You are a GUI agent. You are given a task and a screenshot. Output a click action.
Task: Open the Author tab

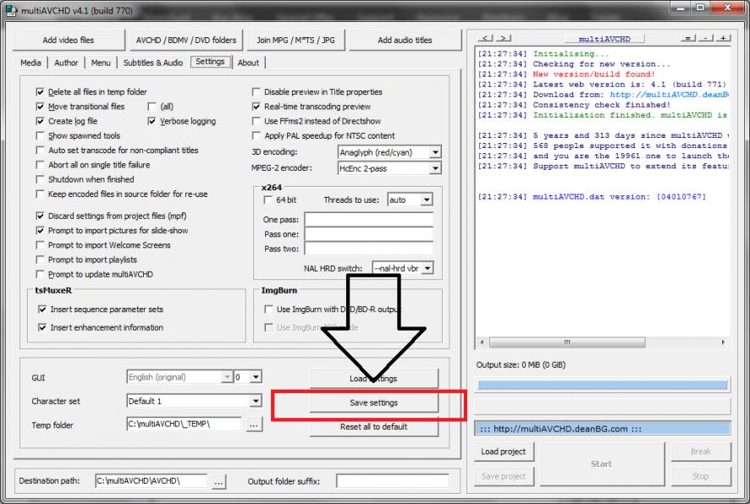(66, 63)
